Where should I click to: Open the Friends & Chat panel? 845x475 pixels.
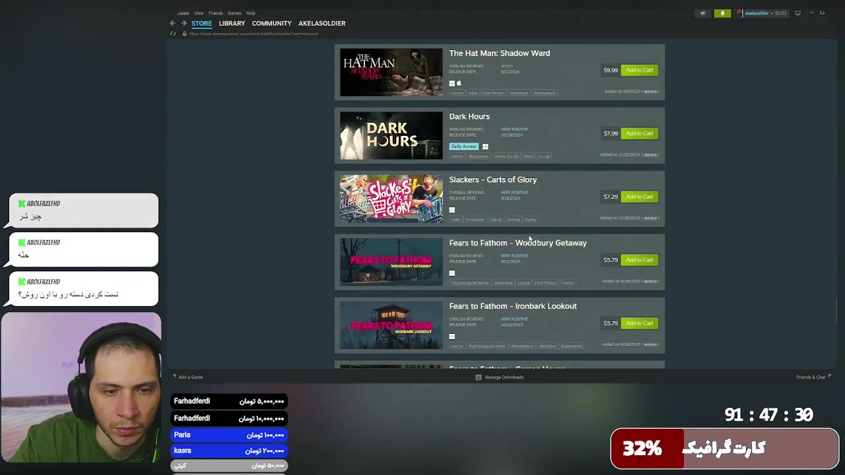(x=811, y=377)
